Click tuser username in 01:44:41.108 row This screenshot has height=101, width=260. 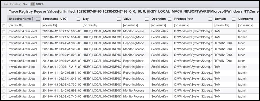tap(242, 43)
